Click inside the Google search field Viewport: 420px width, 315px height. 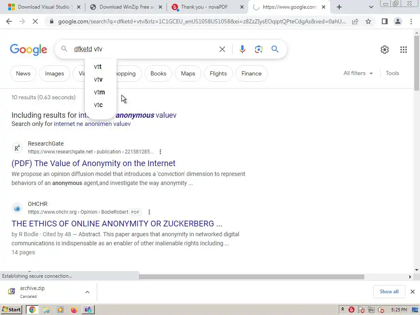coord(145,49)
